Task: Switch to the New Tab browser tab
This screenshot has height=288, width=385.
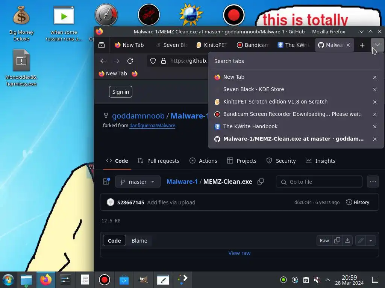Action: pos(129,45)
